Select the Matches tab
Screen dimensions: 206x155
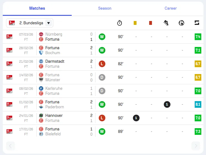click(x=37, y=8)
